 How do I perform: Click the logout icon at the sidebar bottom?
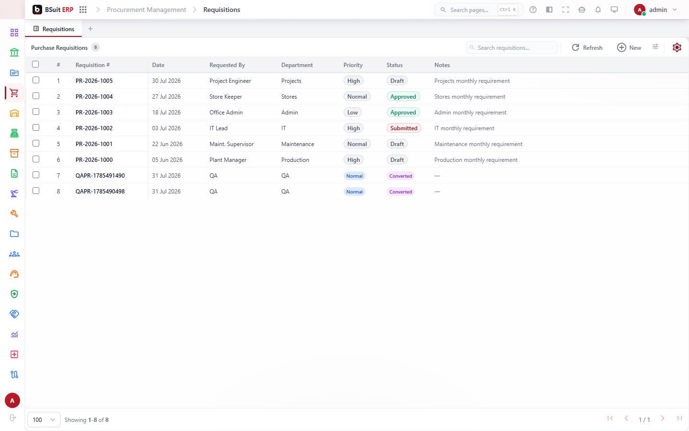tap(13, 418)
